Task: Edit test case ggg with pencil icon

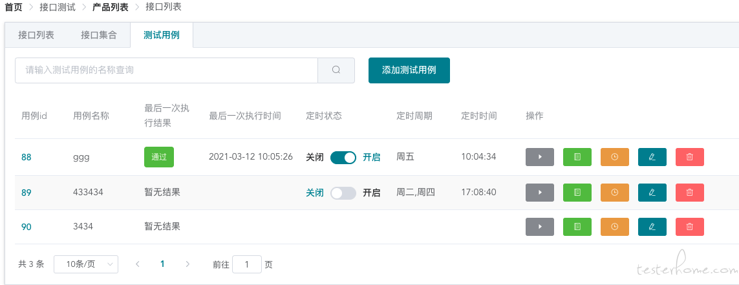Action: (652, 157)
